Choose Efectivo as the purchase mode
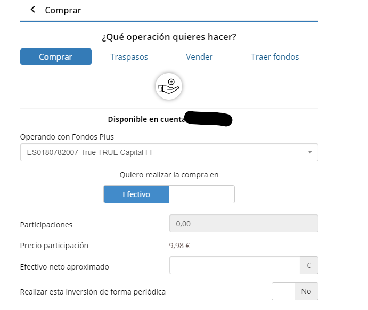This screenshot has width=368, height=310. point(136,194)
